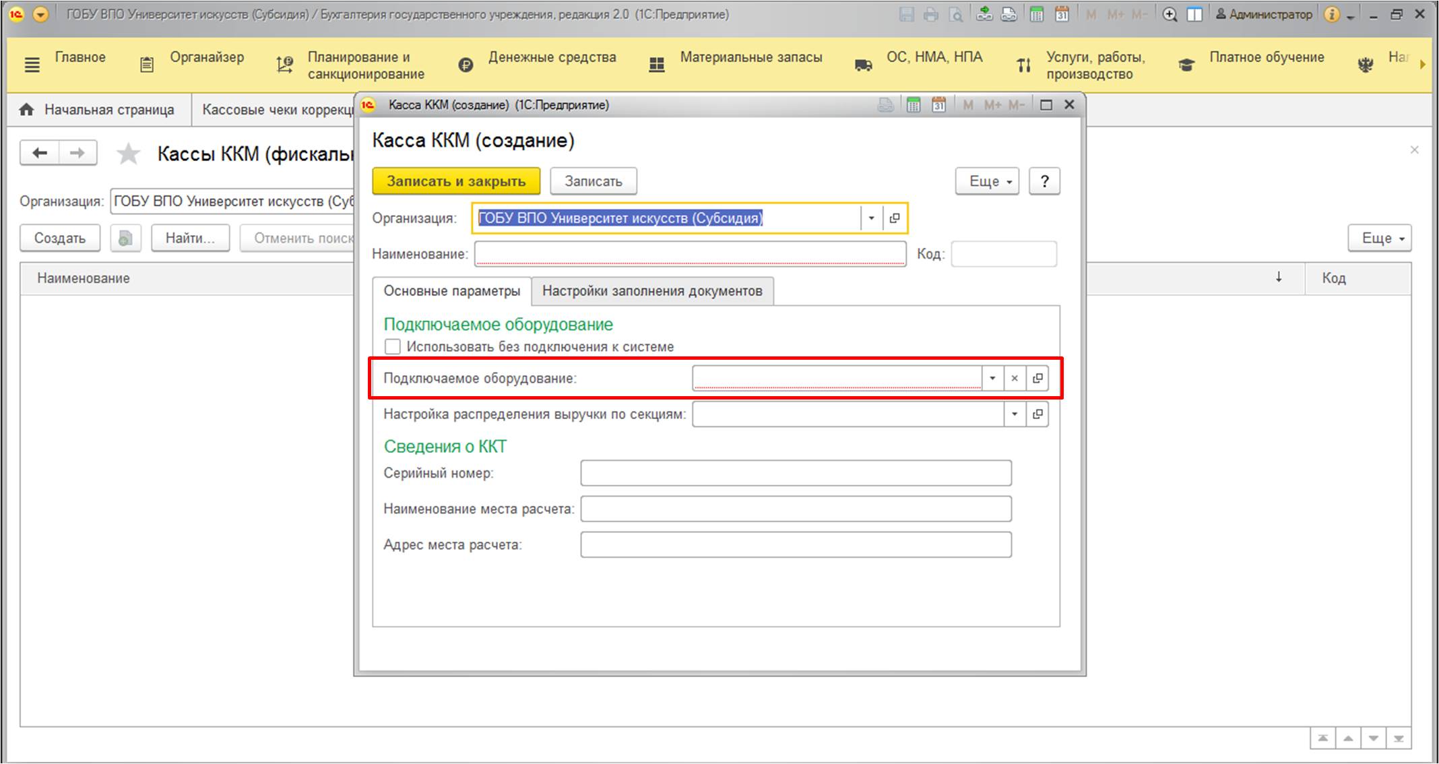
Task: Open calculator icon in dialog title bar
Action: (913, 105)
